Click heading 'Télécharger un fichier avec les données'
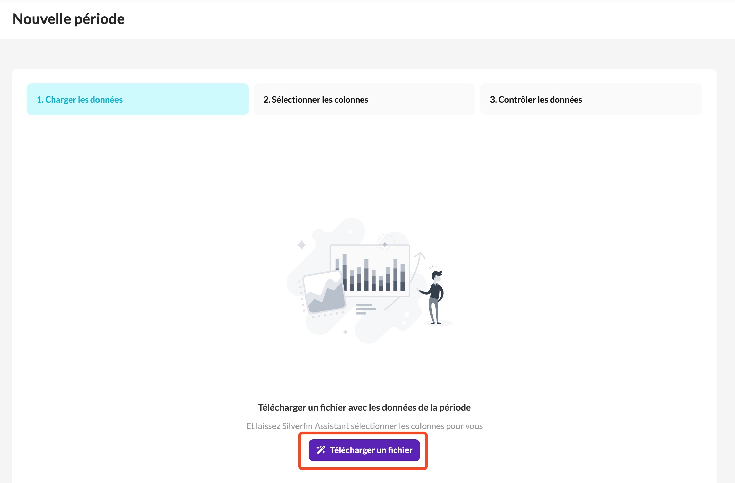 click(364, 407)
